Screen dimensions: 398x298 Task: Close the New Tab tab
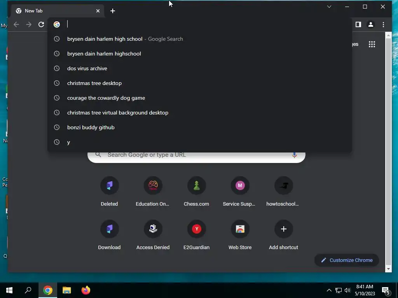pos(98,11)
